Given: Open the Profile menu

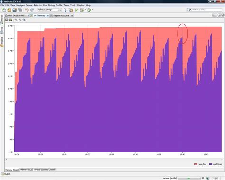Looking at the screenshot, I should (x=59, y=5).
